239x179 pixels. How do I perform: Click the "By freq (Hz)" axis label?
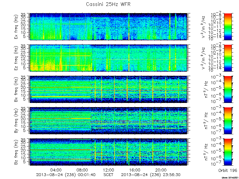click(x=16, y=121)
